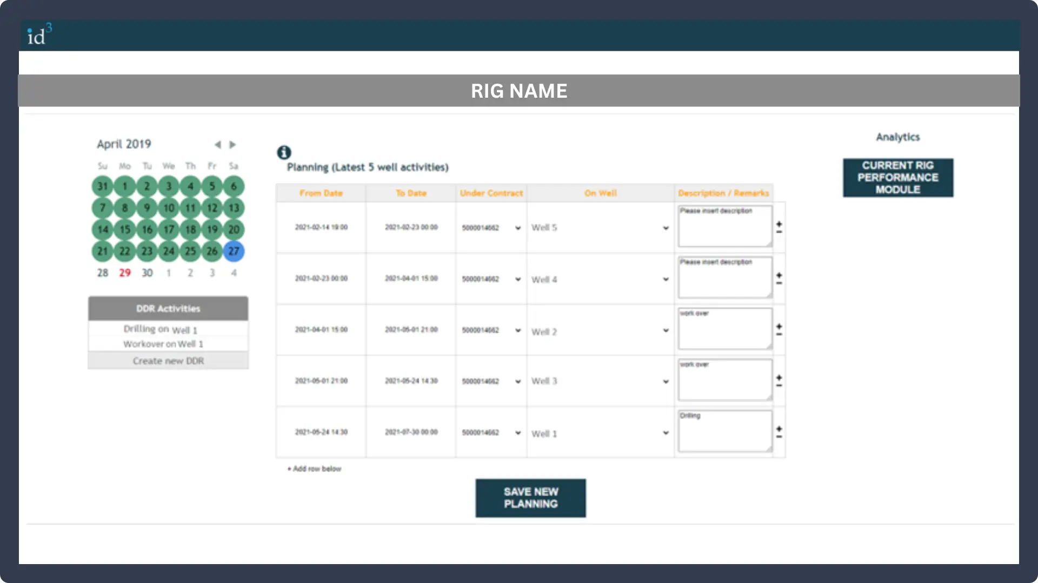Select April 29 shown in red
Screen dimensions: 1038x583
click(x=125, y=273)
